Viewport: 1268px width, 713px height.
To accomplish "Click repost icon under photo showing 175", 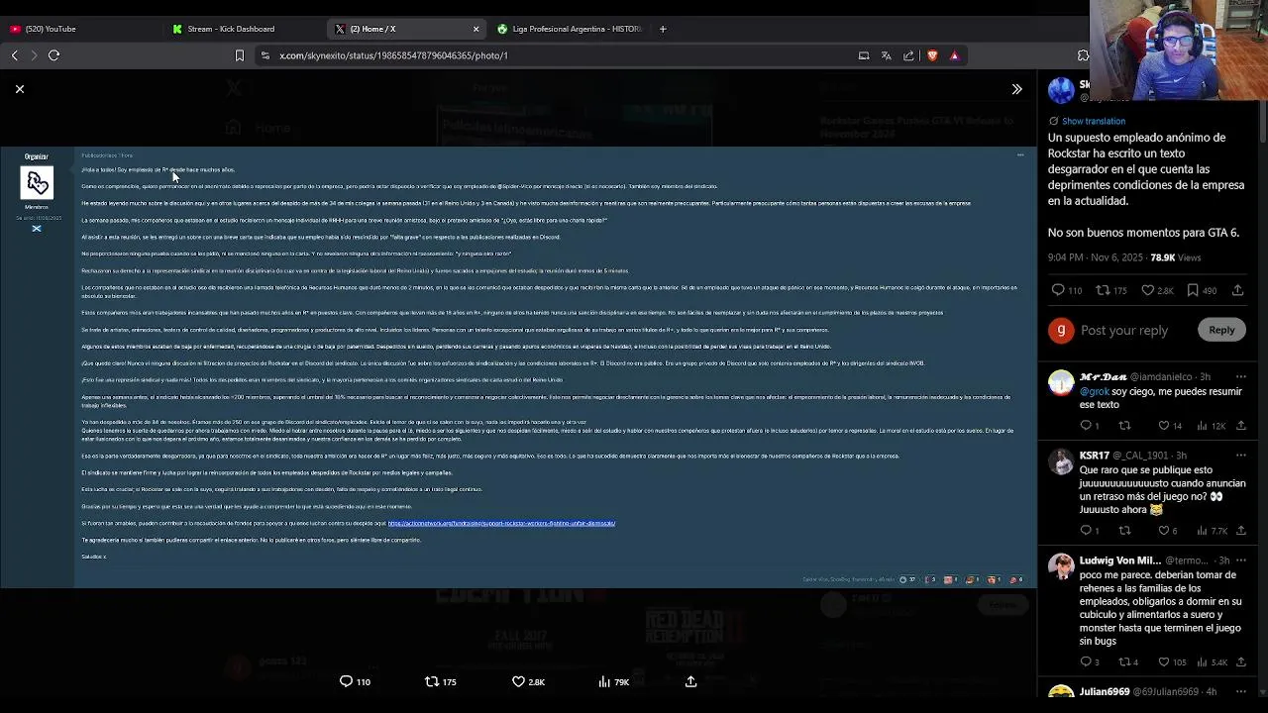I will pyautogui.click(x=440, y=681).
